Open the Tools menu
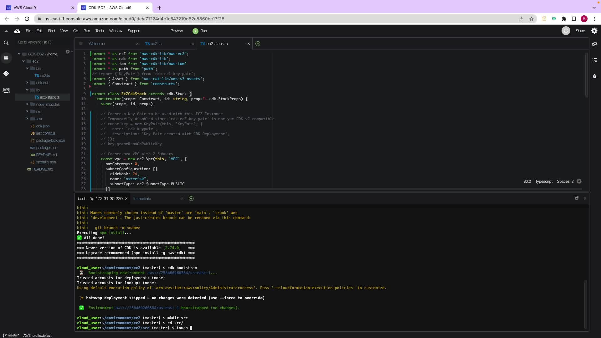The height and width of the screenshot is (338, 601). (x=99, y=31)
